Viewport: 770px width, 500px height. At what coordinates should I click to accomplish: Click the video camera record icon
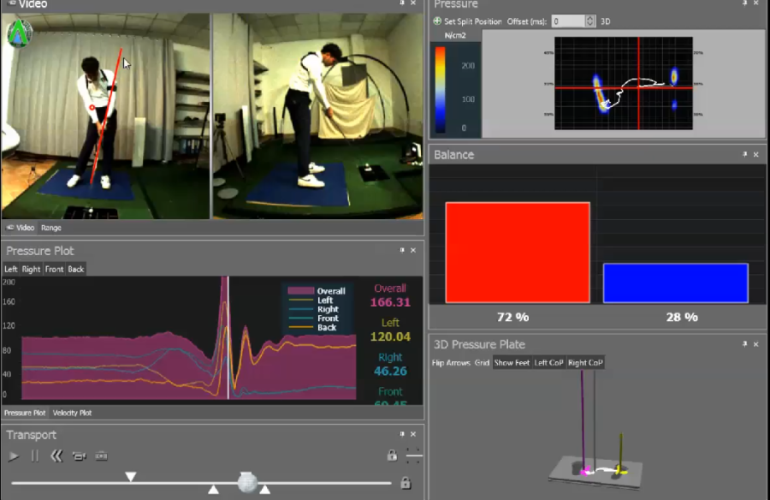[80, 456]
